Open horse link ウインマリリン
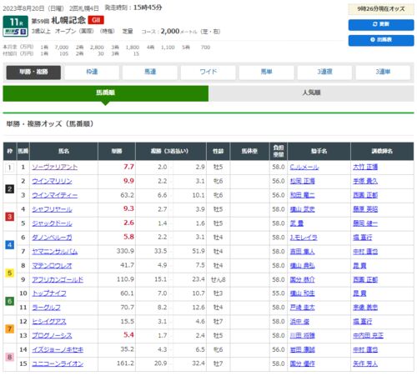 coord(52,181)
